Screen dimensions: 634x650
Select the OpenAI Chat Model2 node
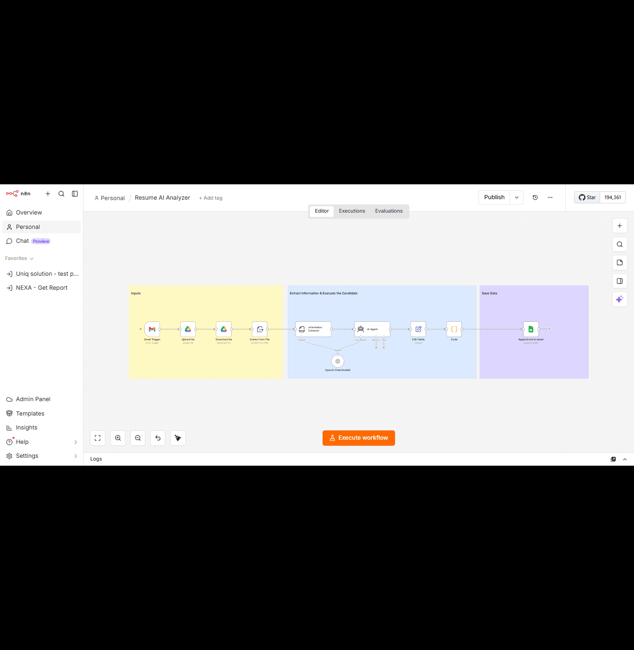coord(338,361)
